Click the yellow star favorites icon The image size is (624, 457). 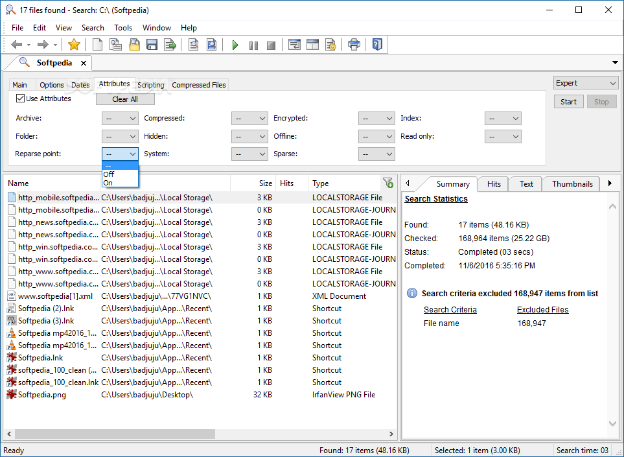coord(74,45)
